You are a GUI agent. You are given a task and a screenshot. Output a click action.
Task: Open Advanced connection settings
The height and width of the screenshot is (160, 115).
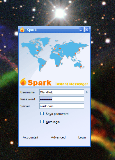58,137
